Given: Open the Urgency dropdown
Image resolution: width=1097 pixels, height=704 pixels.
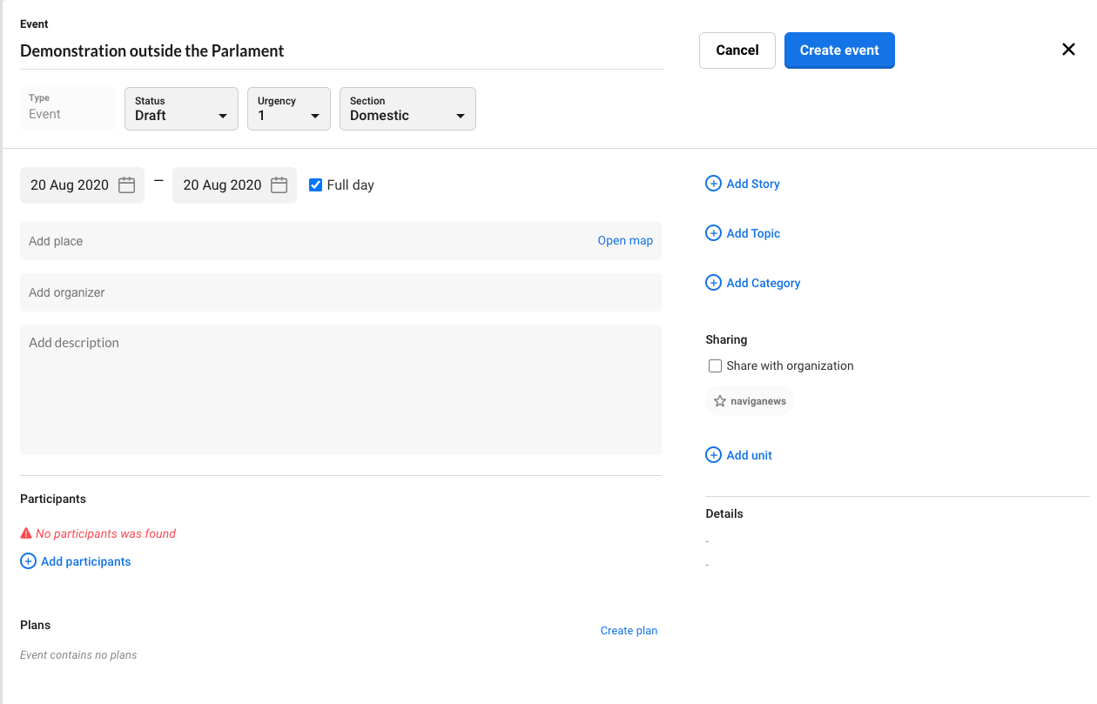Looking at the screenshot, I should pos(289,109).
